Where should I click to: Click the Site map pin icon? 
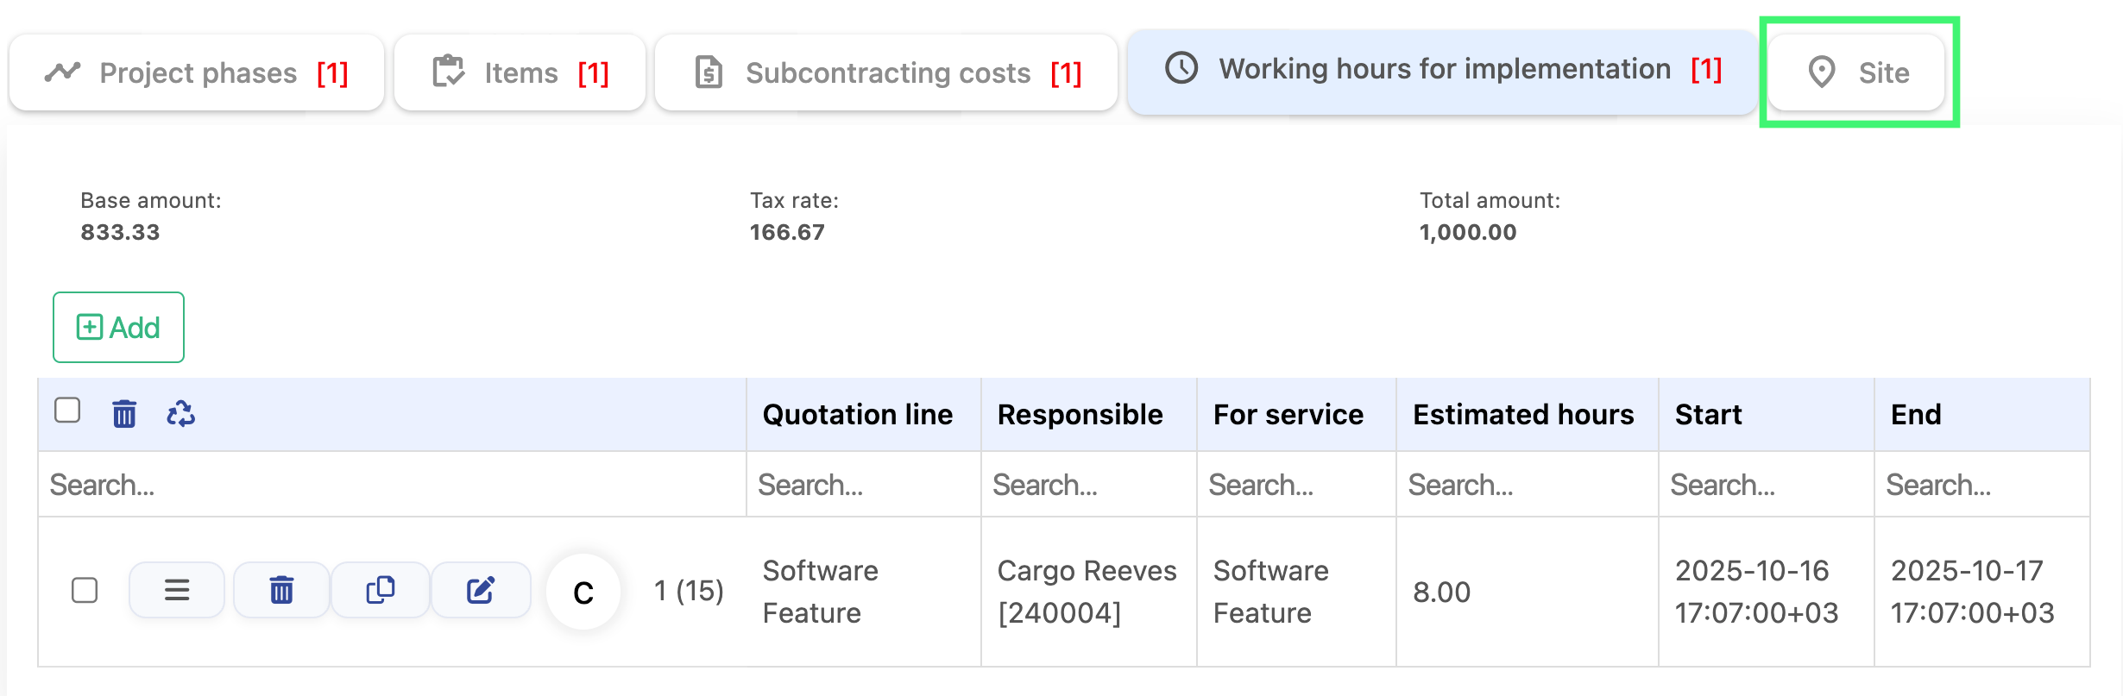point(1821,72)
